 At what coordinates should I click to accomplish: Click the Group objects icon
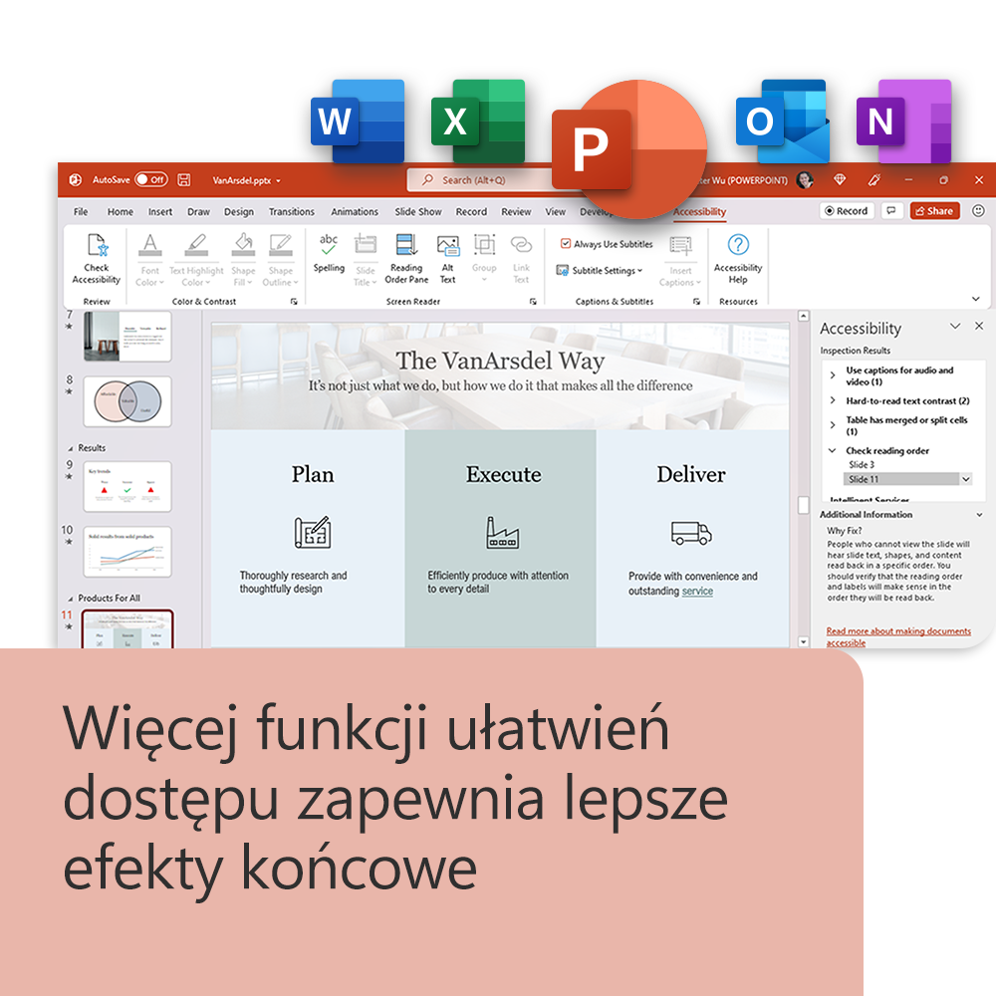(x=484, y=245)
